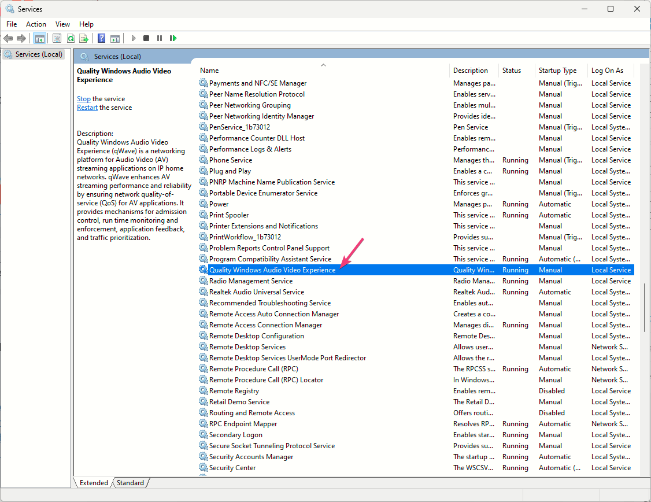Select PrintWorkflow_1b73012 row
The height and width of the screenshot is (502, 651).
pos(416,237)
